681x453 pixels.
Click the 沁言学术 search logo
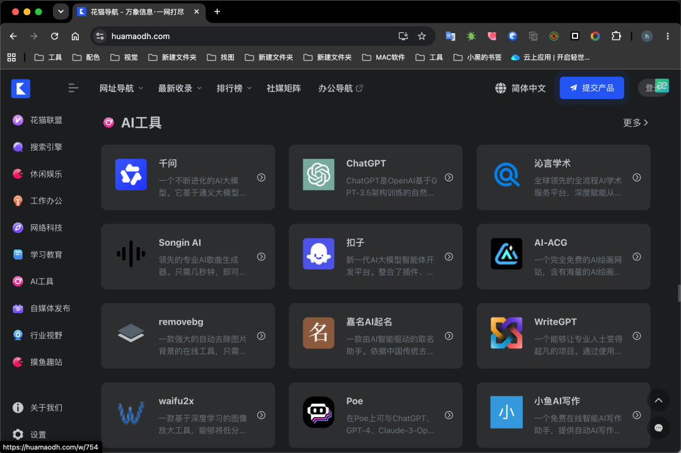[506, 175]
